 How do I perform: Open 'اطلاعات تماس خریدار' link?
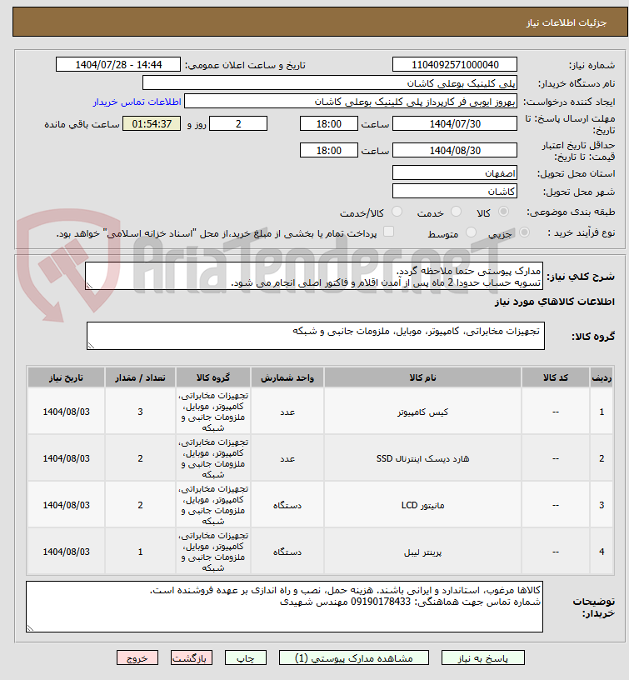[137, 102]
